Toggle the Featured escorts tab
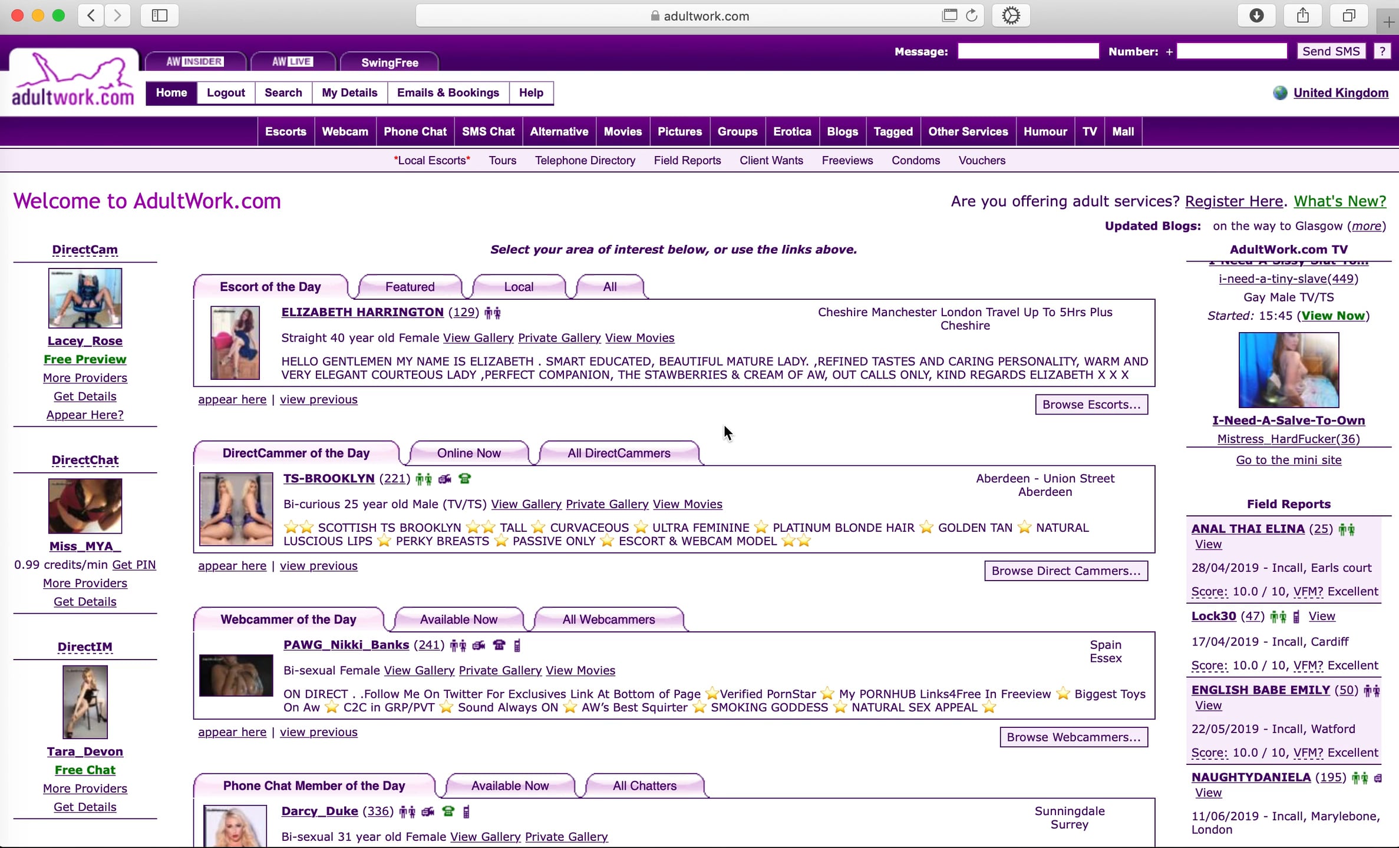The image size is (1399, 848). (x=410, y=287)
